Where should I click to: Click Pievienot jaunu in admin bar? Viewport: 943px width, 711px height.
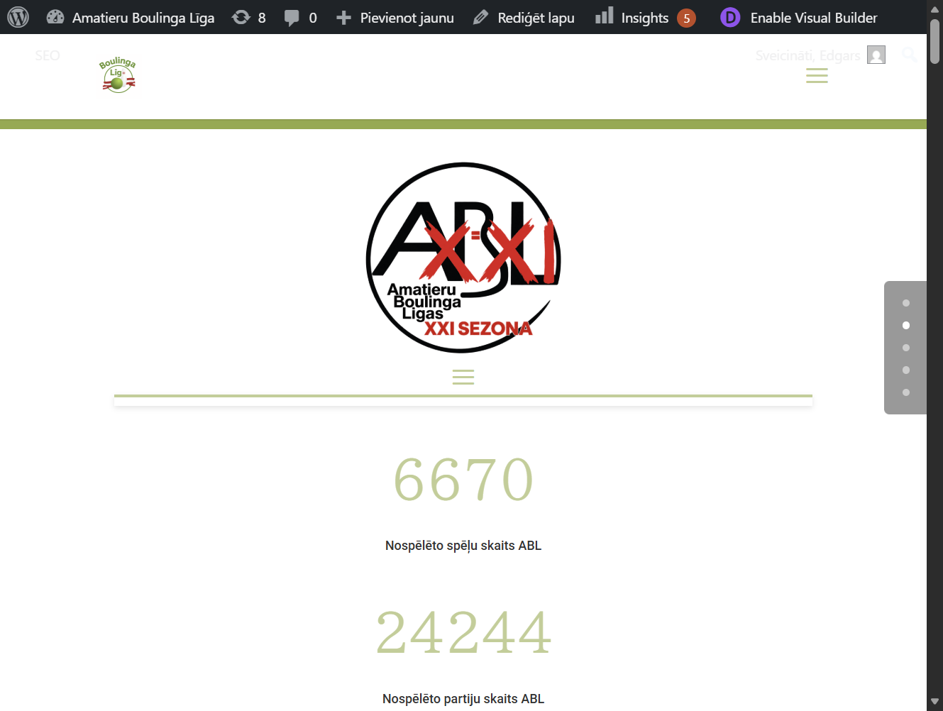point(395,17)
